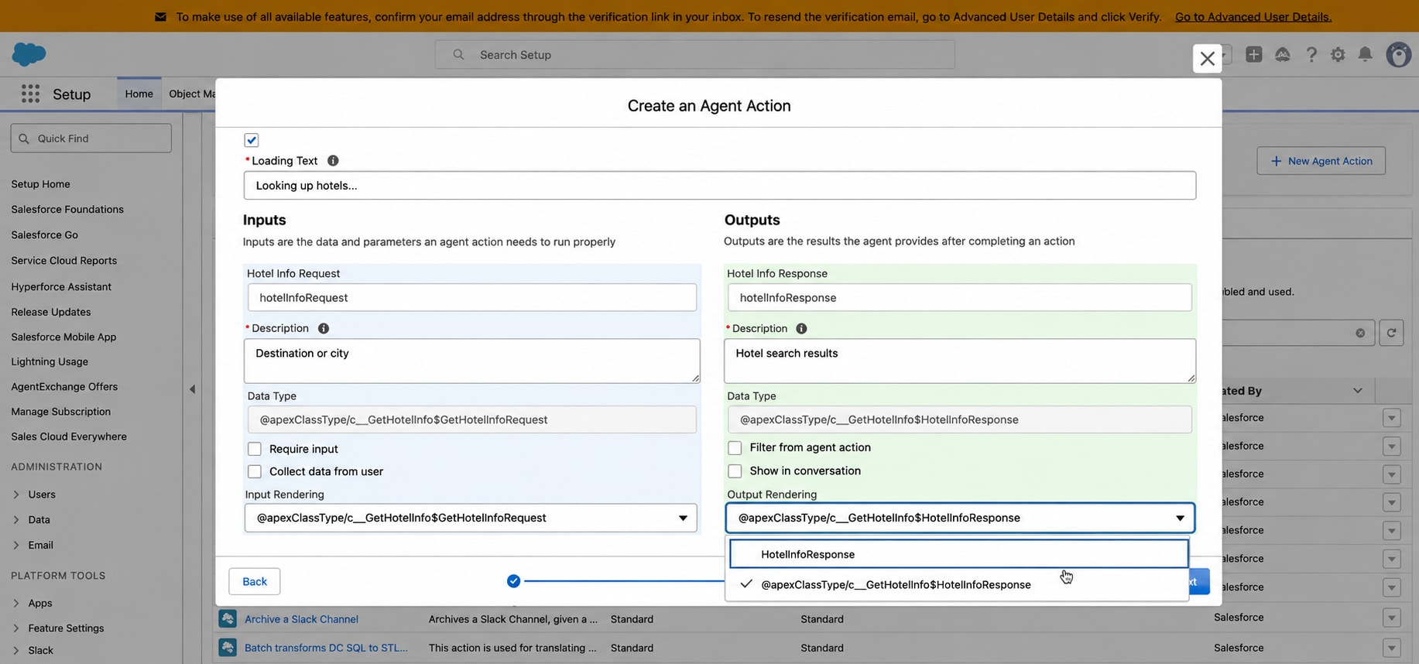1419x664 pixels.
Task: Collapse the Setup sidebar with the arrow handle
Action: [x=192, y=388]
